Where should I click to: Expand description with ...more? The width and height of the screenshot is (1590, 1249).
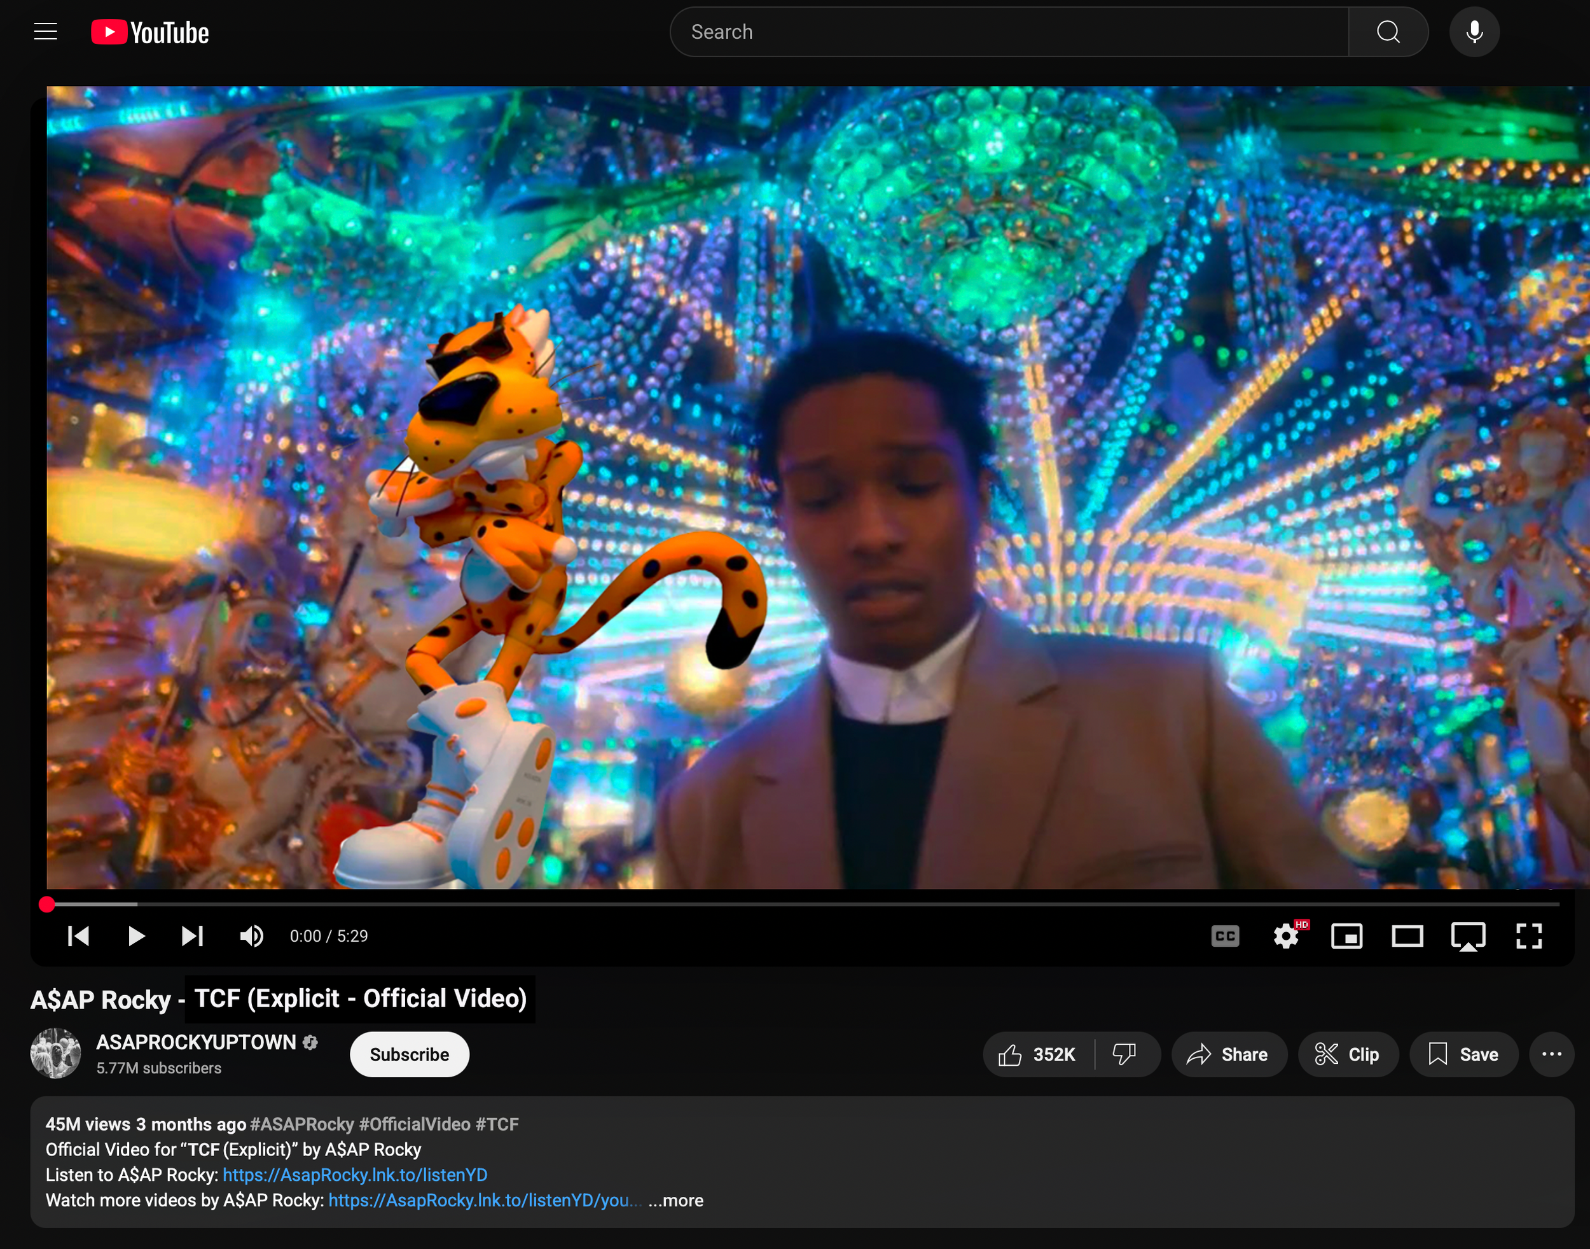point(675,1200)
